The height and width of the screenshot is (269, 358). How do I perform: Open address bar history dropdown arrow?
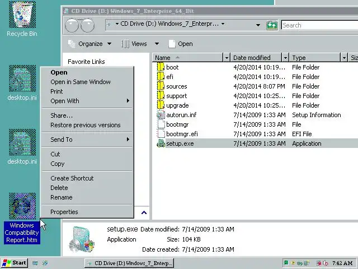pyautogui.click(x=258, y=25)
